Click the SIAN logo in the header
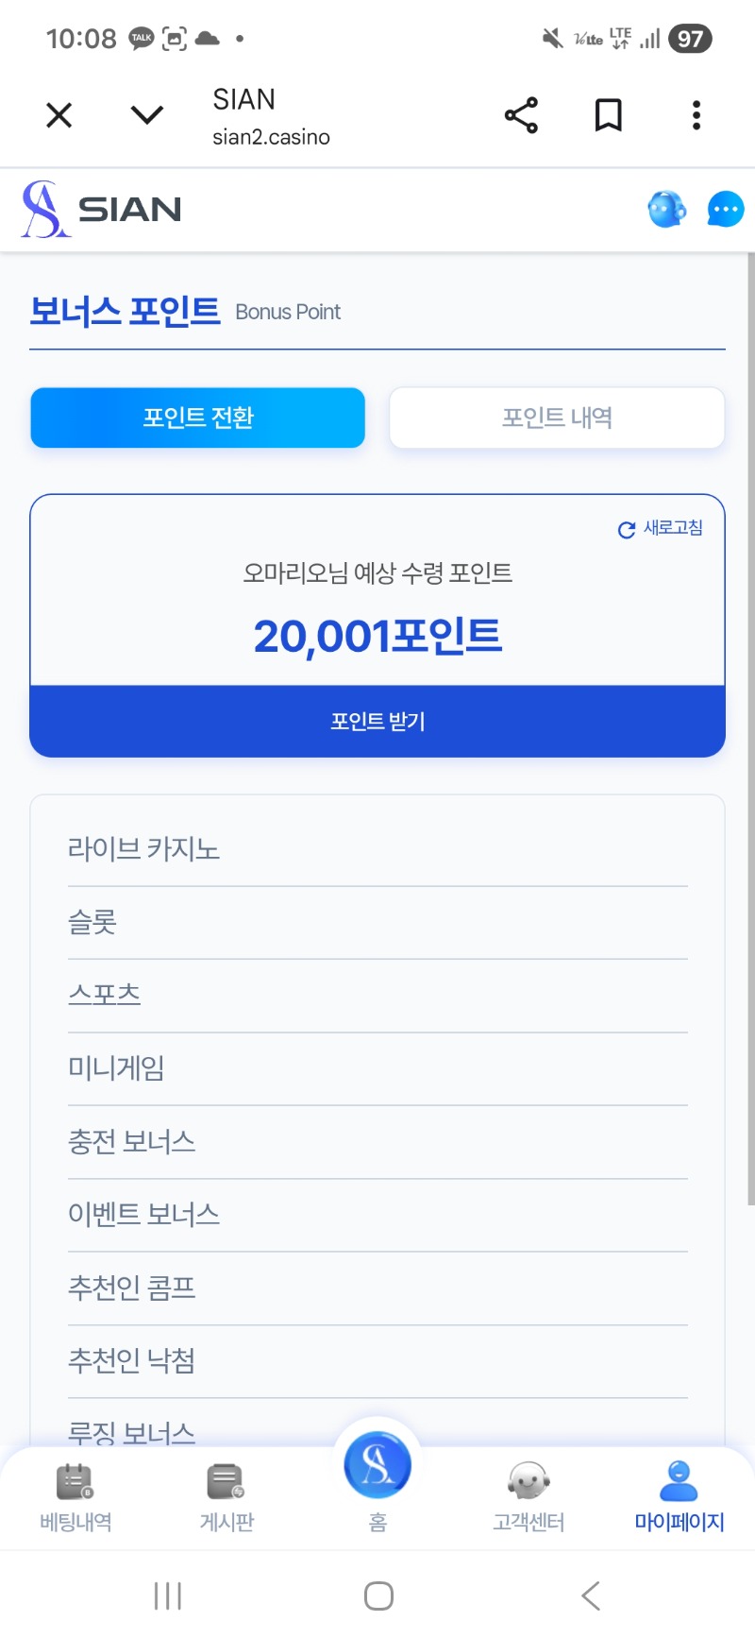Viewport: 755px width, 1638px height. tap(102, 210)
